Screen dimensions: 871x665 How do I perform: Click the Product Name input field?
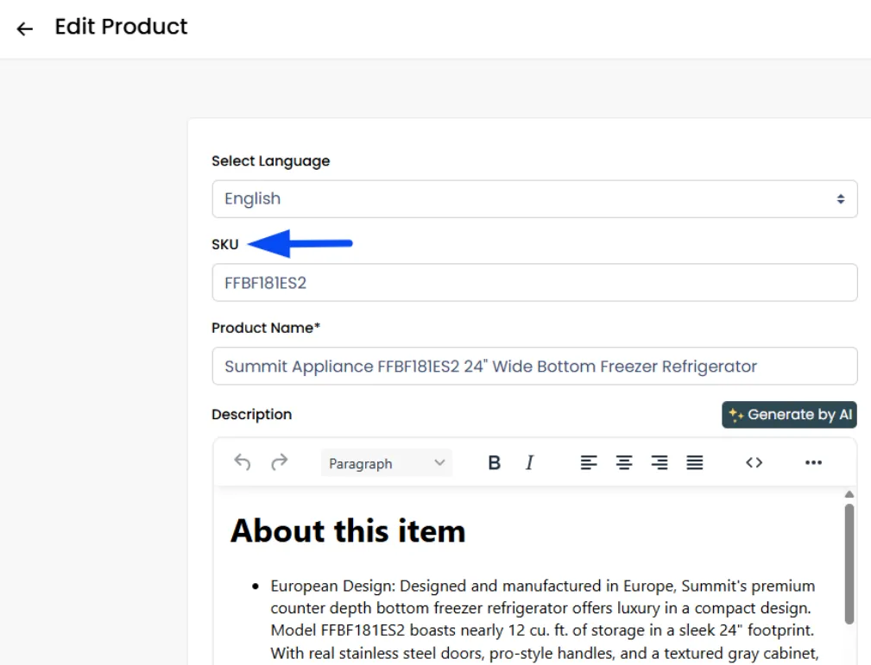[x=534, y=366]
